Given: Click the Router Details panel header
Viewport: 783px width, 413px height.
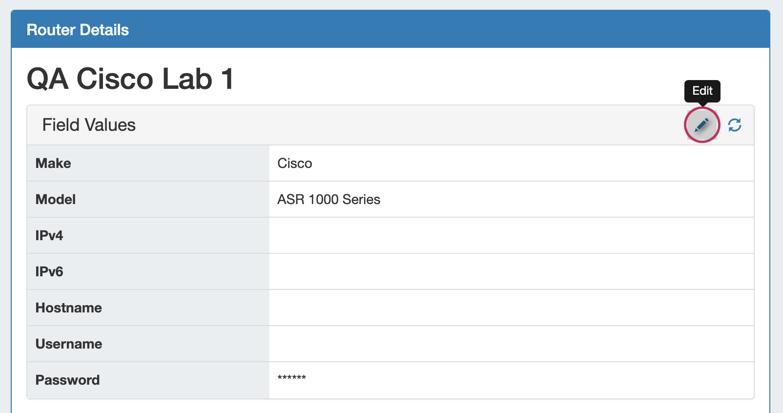Looking at the screenshot, I should [78, 30].
